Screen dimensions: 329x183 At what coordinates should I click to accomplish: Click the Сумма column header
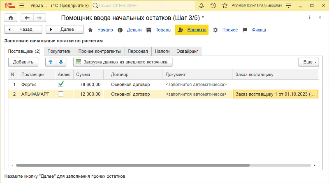click(88, 75)
